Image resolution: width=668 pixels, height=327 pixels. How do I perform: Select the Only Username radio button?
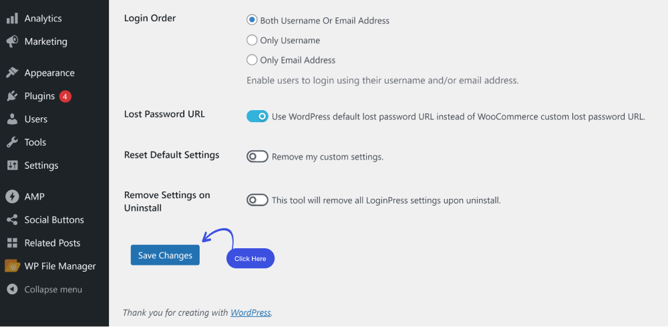point(253,41)
